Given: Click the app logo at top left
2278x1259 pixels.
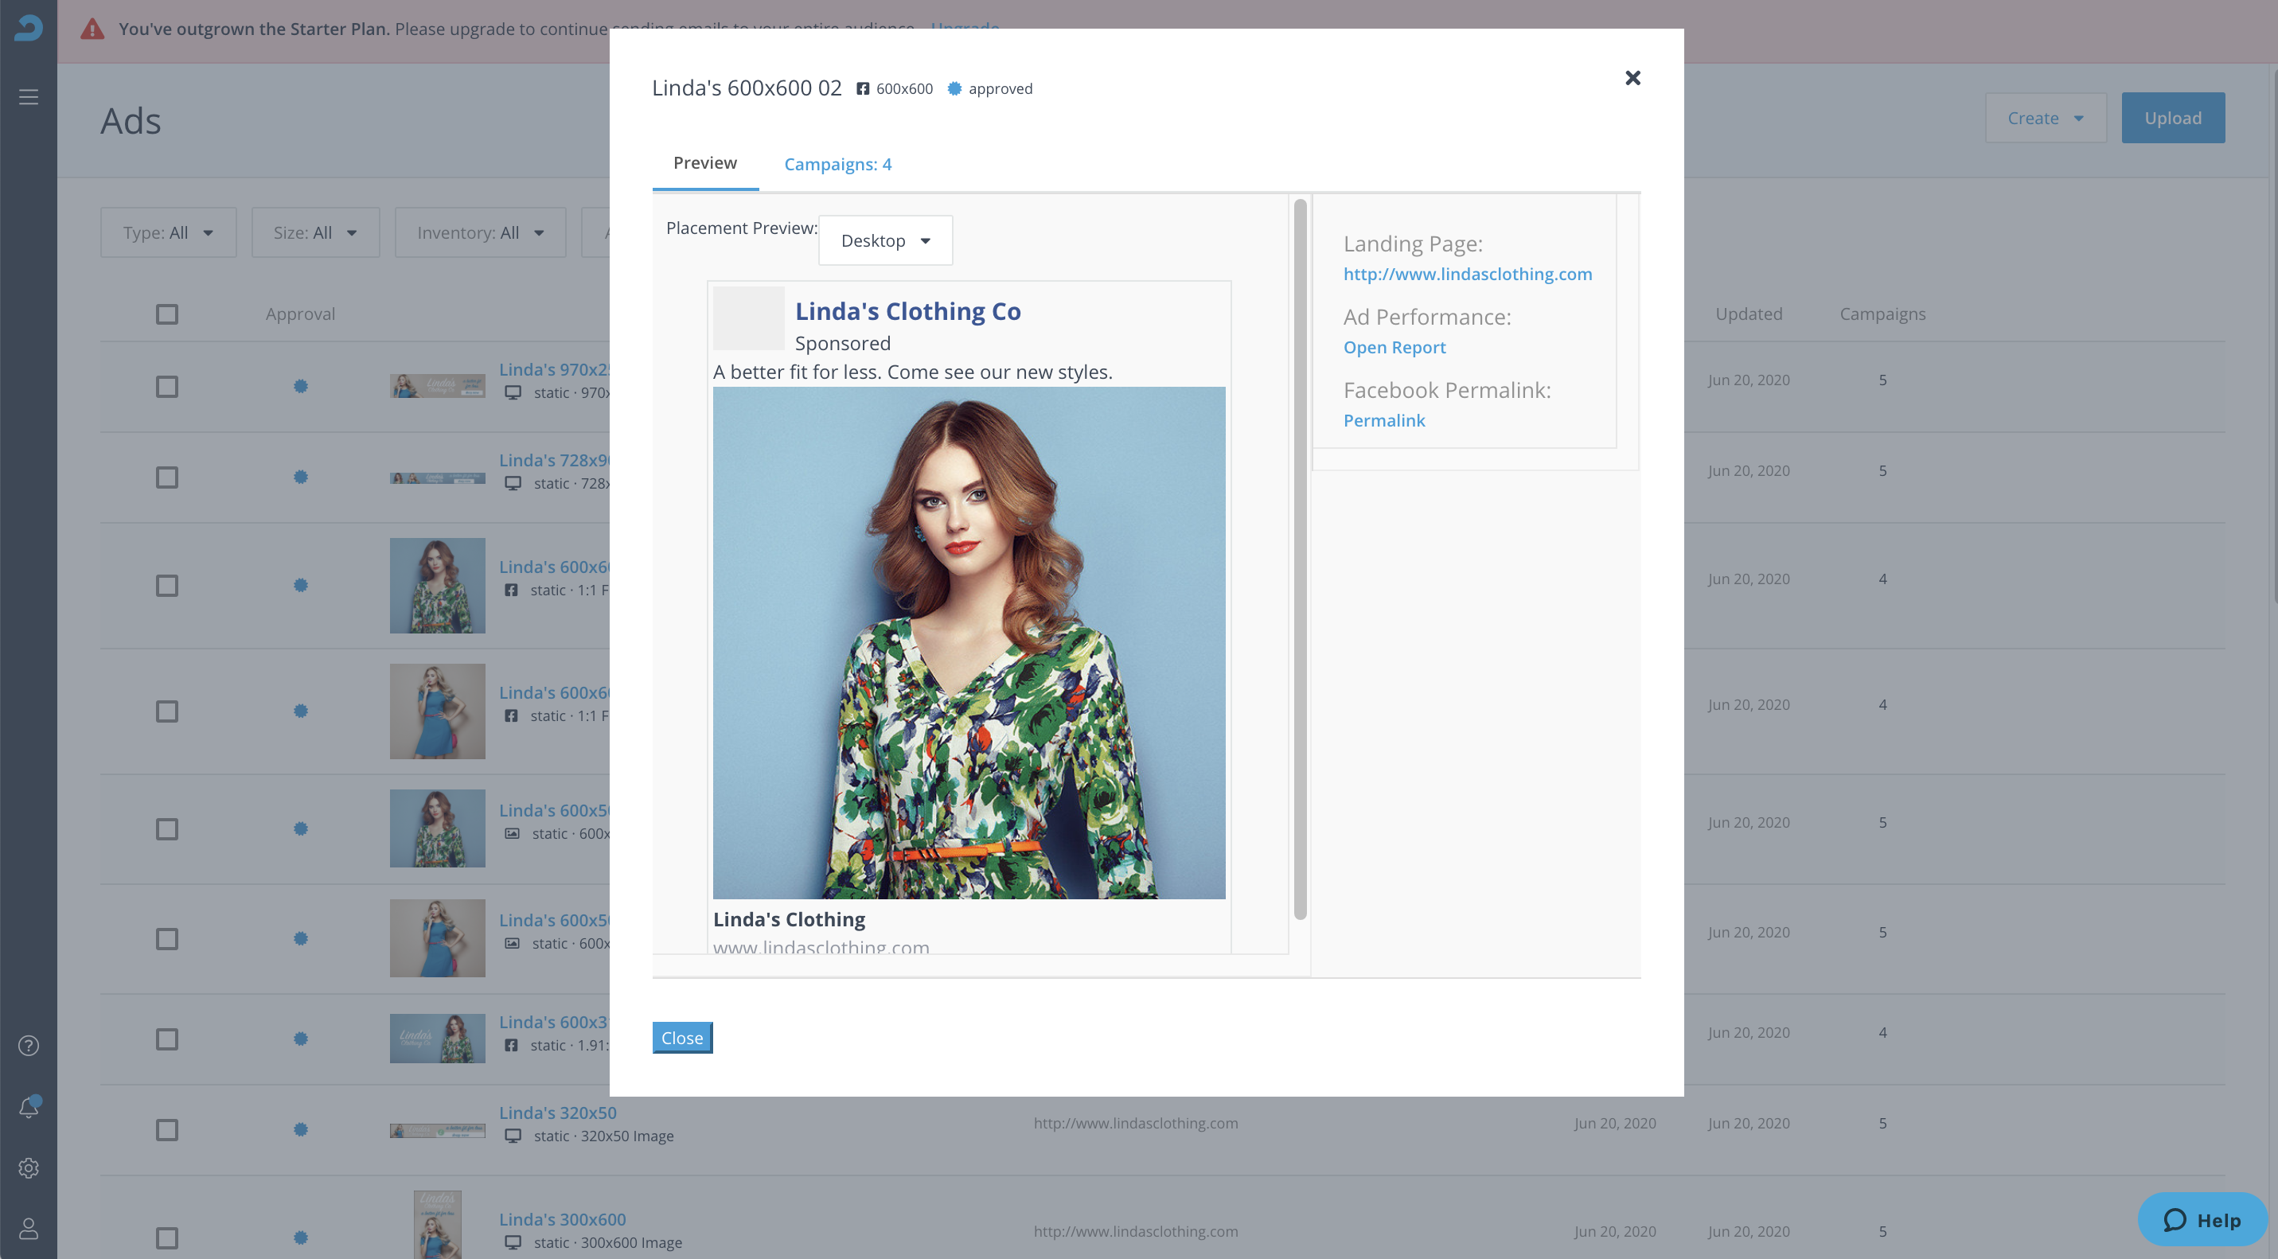Looking at the screenshot, I should (29, 29).
